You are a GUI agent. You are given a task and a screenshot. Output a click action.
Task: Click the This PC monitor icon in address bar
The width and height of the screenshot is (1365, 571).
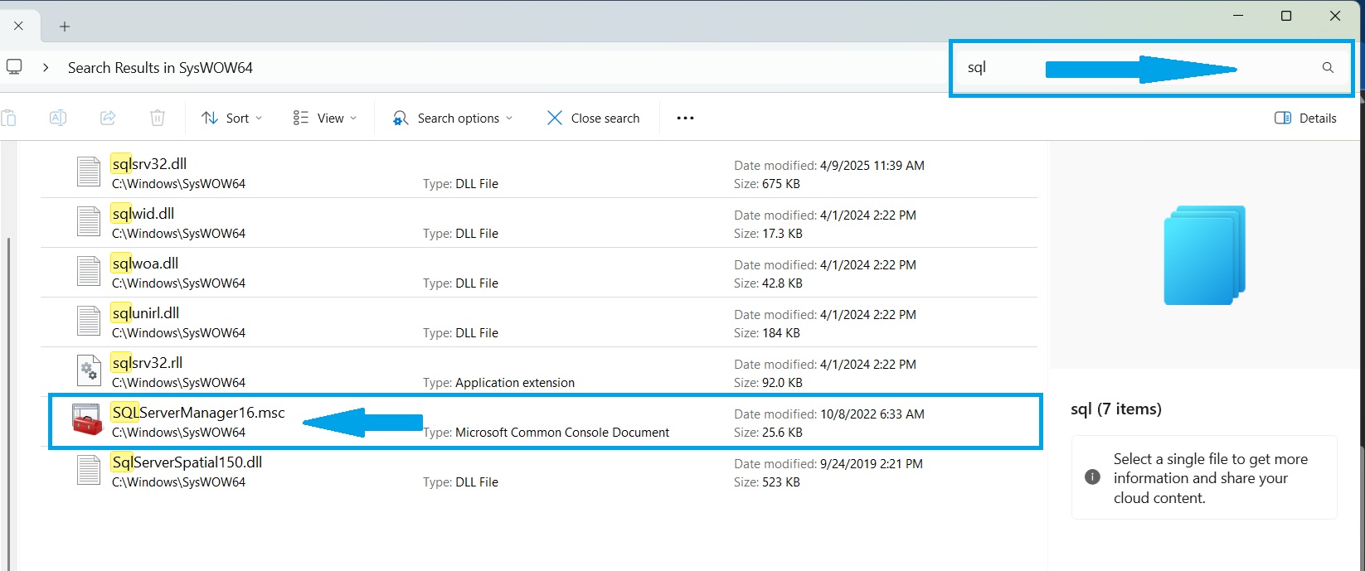pos(14,67)
